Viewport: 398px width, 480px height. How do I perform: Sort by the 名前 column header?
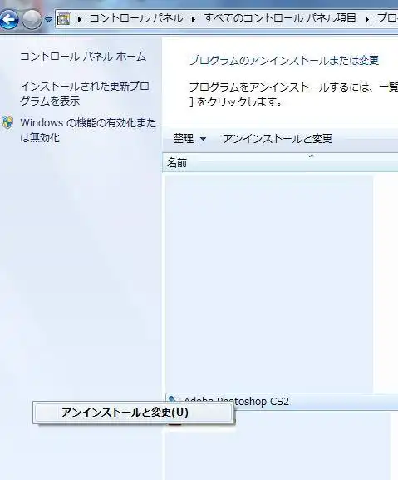280,162
